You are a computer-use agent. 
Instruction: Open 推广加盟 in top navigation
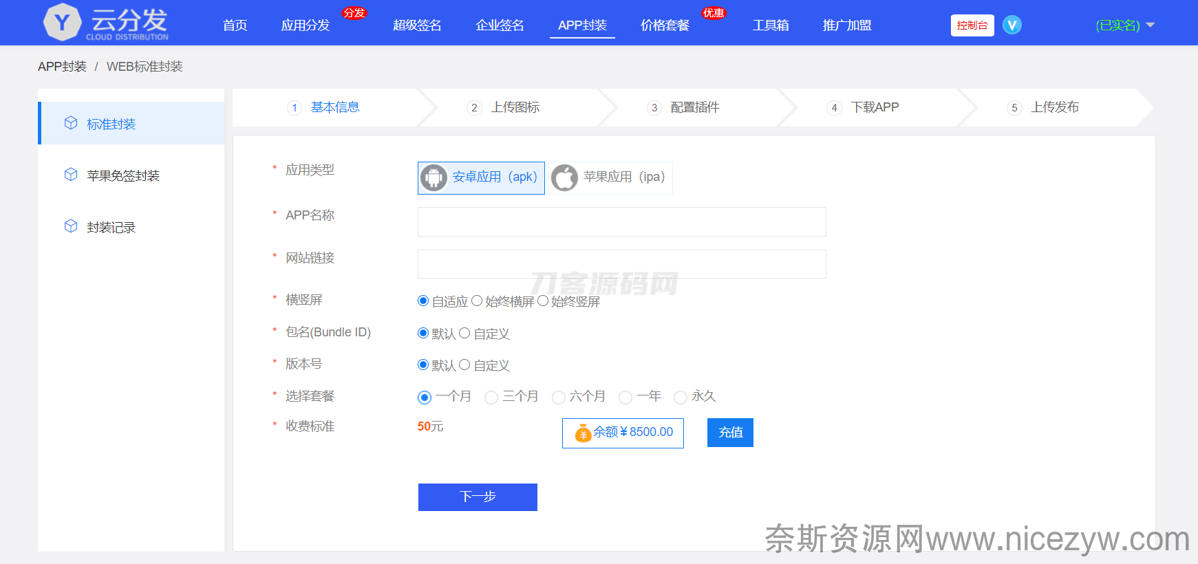click(x=847, y=25)
